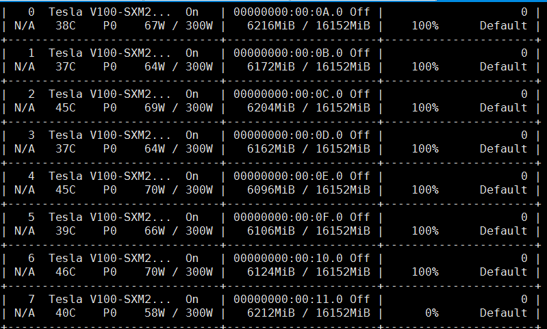
Task: Click power reading 66W
Action: [155, 231]
